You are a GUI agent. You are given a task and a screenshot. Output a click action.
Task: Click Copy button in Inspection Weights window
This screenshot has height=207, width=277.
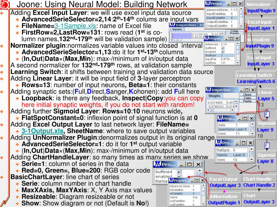[247, 98]
